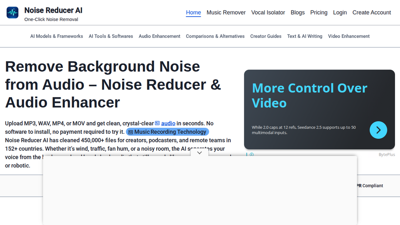
Task: Open the Video Enhancement category
Action: tap(349, 36)
